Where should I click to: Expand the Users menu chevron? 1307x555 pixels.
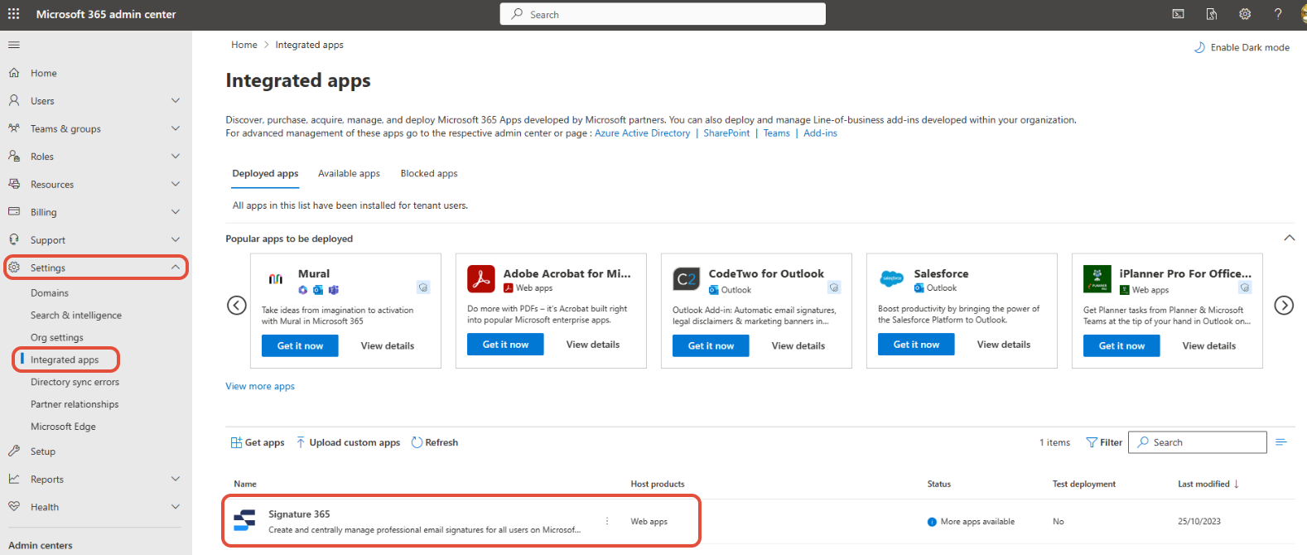point(176,100)
